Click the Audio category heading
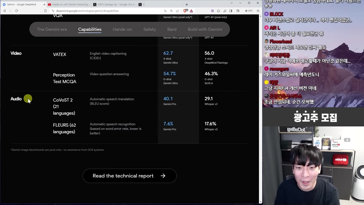 coord(16,99)
